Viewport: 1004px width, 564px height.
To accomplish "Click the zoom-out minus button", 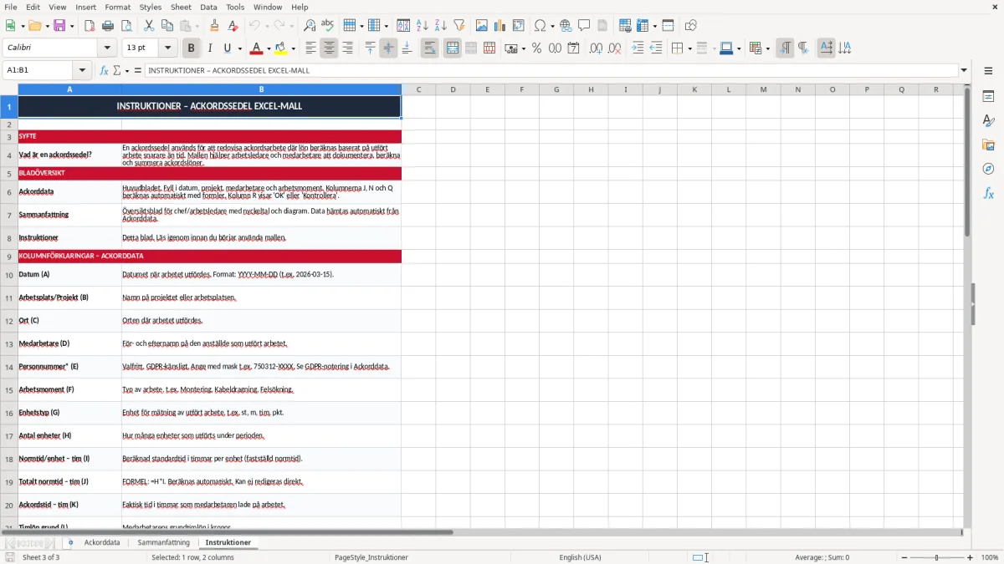I will pos(904,557).
